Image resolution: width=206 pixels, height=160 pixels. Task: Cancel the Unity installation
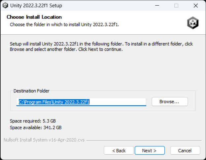coord(185,150)
